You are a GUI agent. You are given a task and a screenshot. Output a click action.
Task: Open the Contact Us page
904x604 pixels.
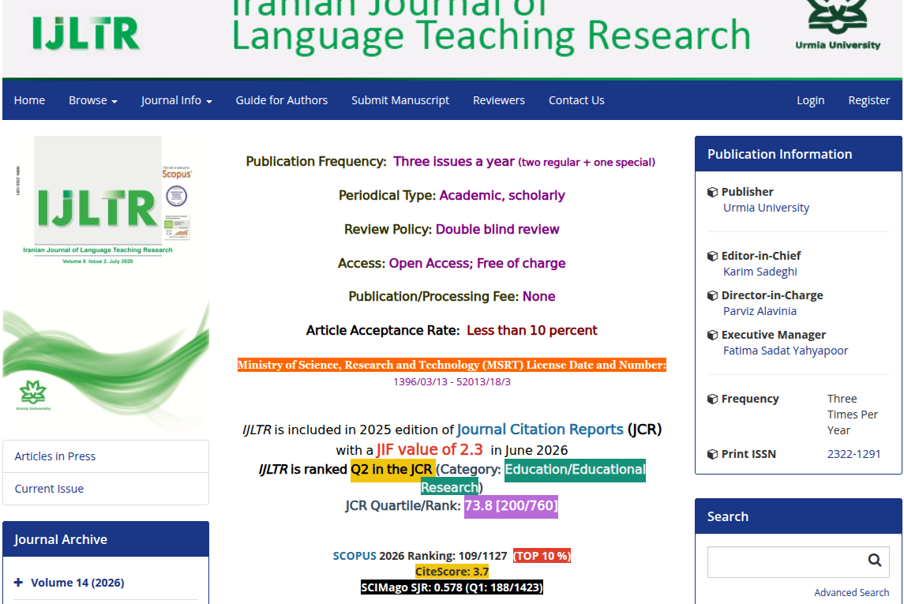[x=576, y=100]
